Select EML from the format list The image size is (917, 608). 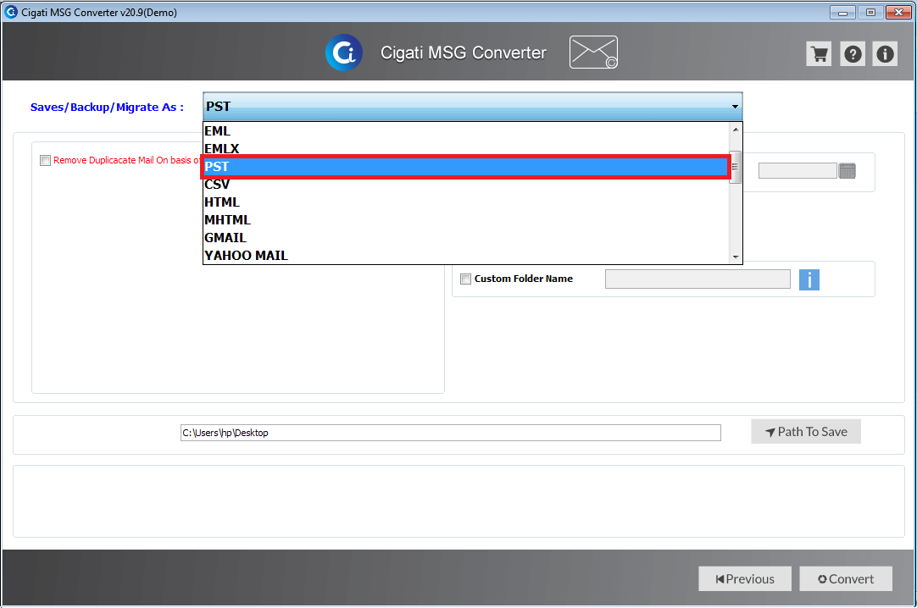[466, 130]
